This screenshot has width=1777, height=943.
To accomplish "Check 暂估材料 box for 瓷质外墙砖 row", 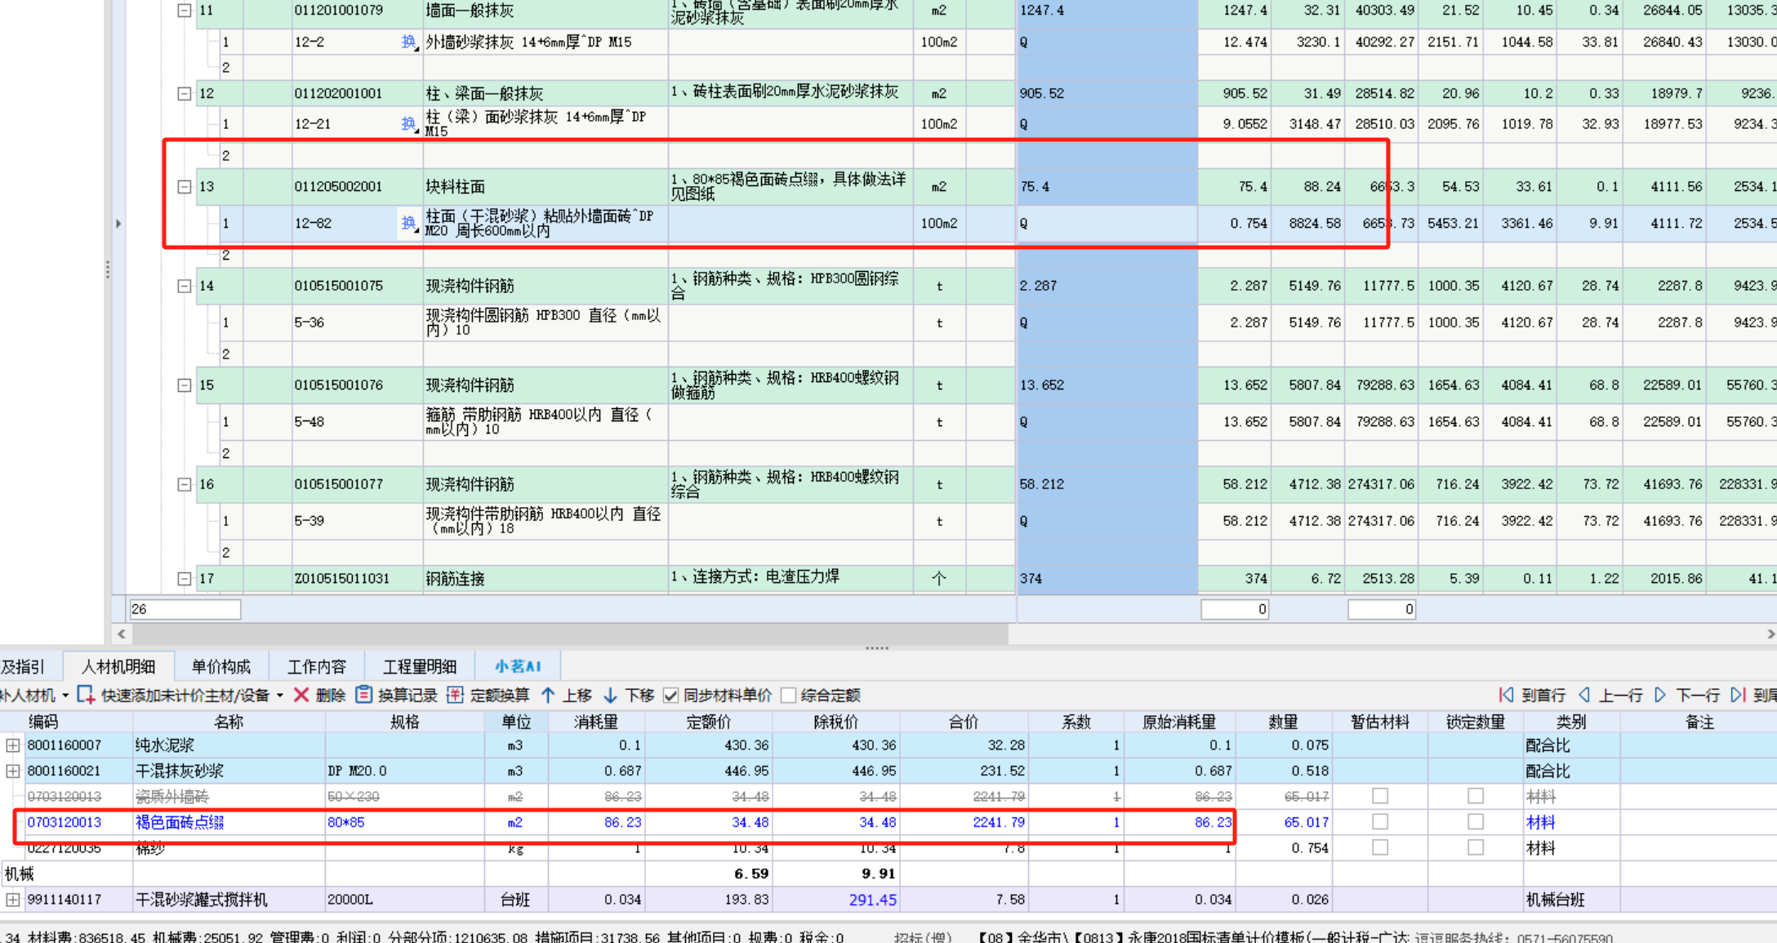I will click(x=1380, y=795).
